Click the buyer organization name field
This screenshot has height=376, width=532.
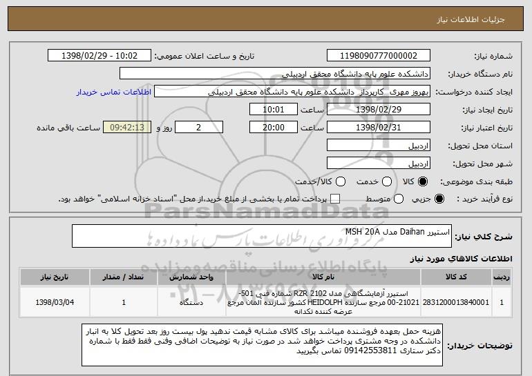click(275, 74)
